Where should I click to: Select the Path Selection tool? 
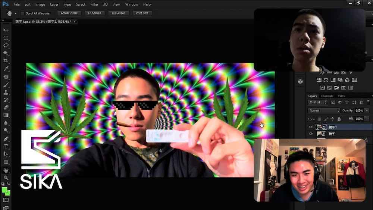pos(6,154)
